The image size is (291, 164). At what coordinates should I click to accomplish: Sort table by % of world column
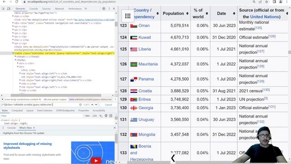[x=207, y=13]
